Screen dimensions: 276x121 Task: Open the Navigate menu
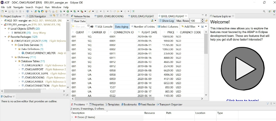pos(18,7)
